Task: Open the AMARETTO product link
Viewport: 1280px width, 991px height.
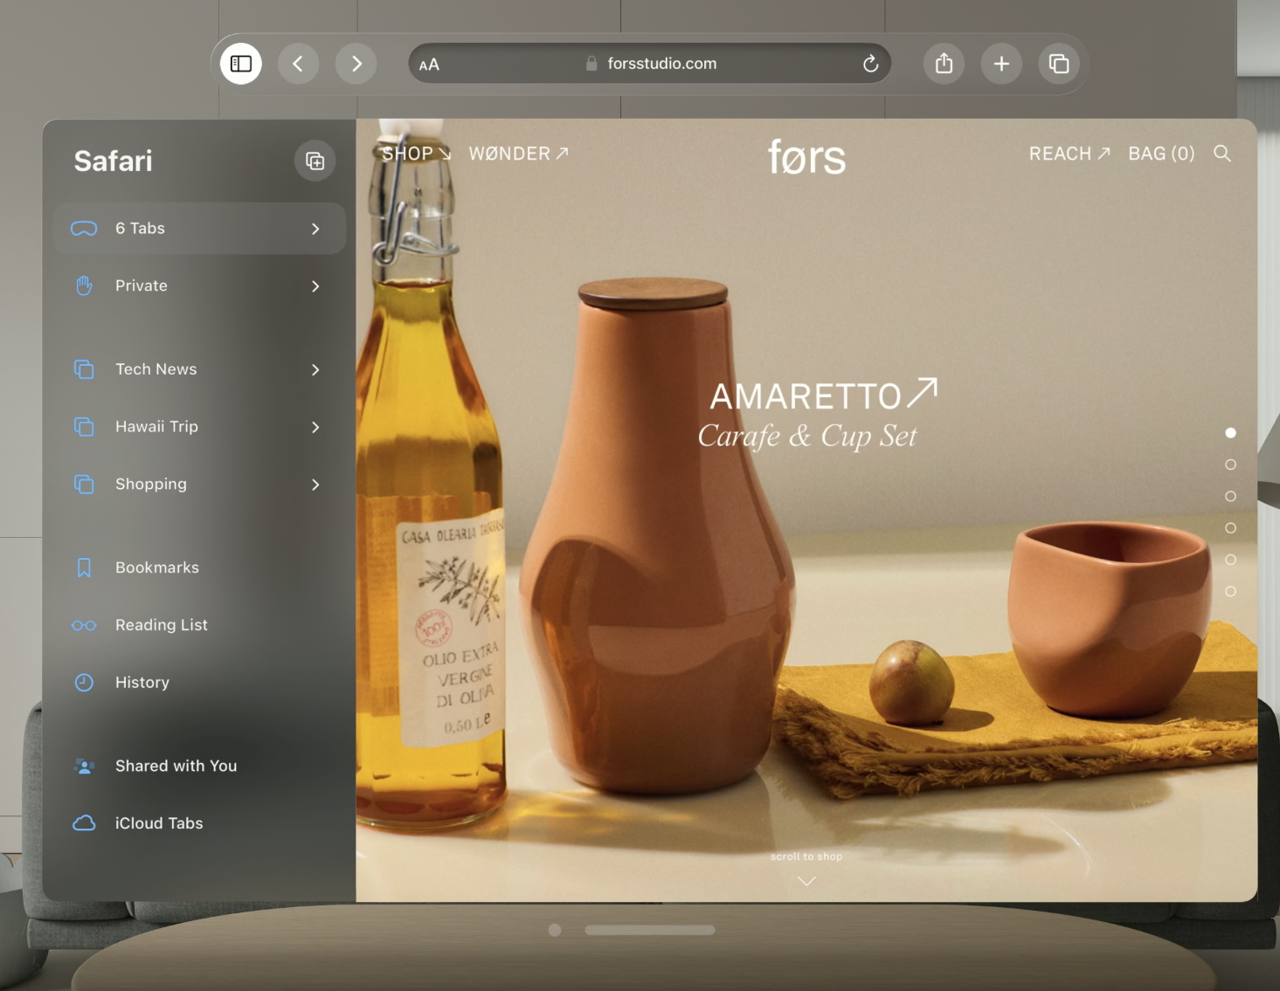Action: [824, 395]
